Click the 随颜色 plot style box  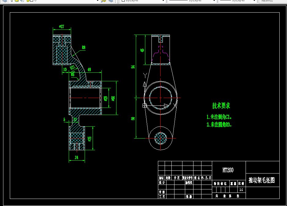point(273,1)
